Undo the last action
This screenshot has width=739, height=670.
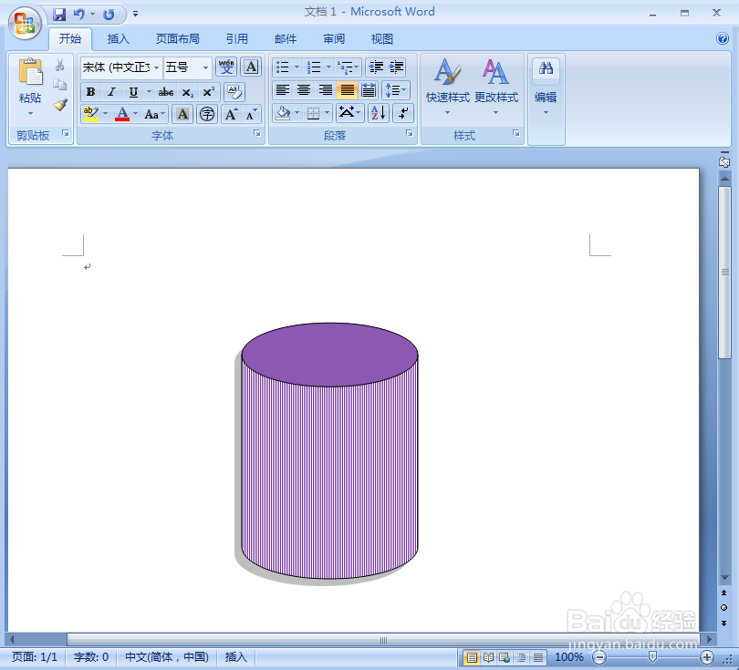pyautogui.click(x=78, y=14)
